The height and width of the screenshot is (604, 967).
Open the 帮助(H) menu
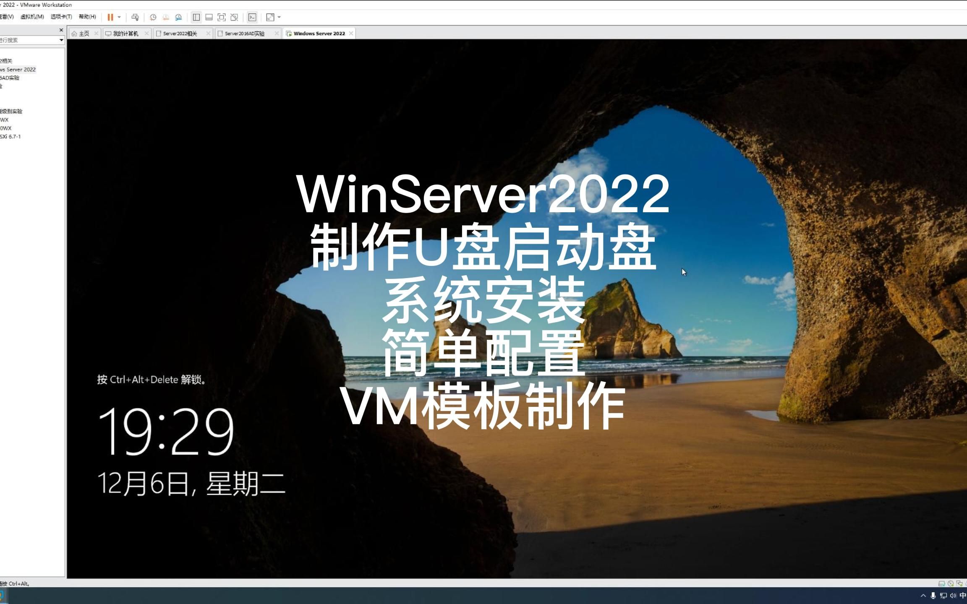[87, 17]
